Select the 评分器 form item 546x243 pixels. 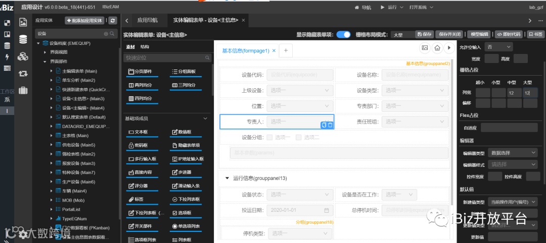pyautogui.click(x=143, y=187)
